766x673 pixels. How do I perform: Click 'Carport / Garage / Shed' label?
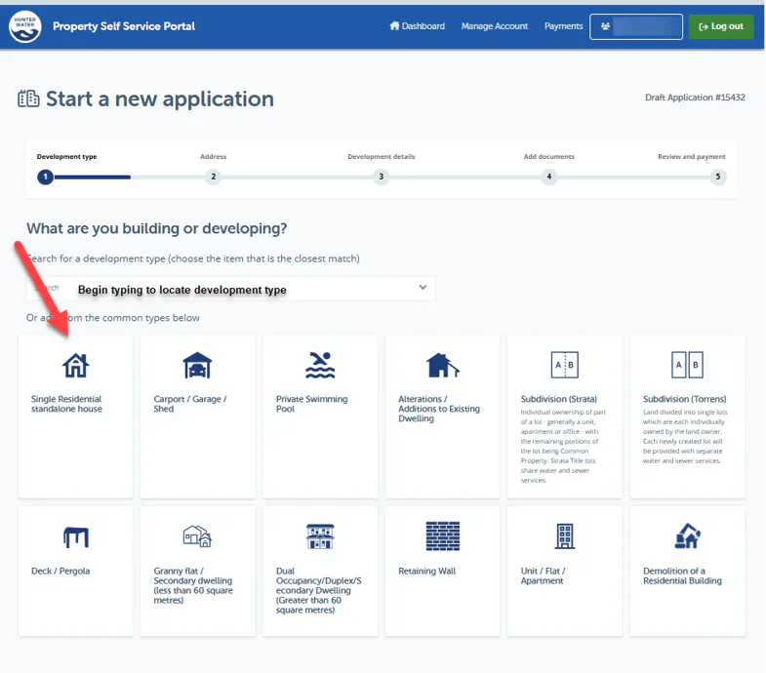coord(190,404)
